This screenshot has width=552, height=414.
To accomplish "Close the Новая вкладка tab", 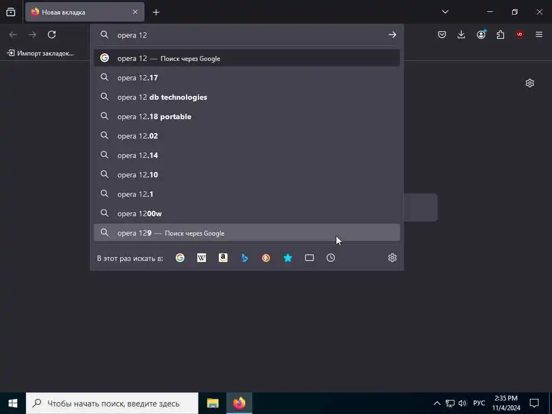I will click(135, 12).
